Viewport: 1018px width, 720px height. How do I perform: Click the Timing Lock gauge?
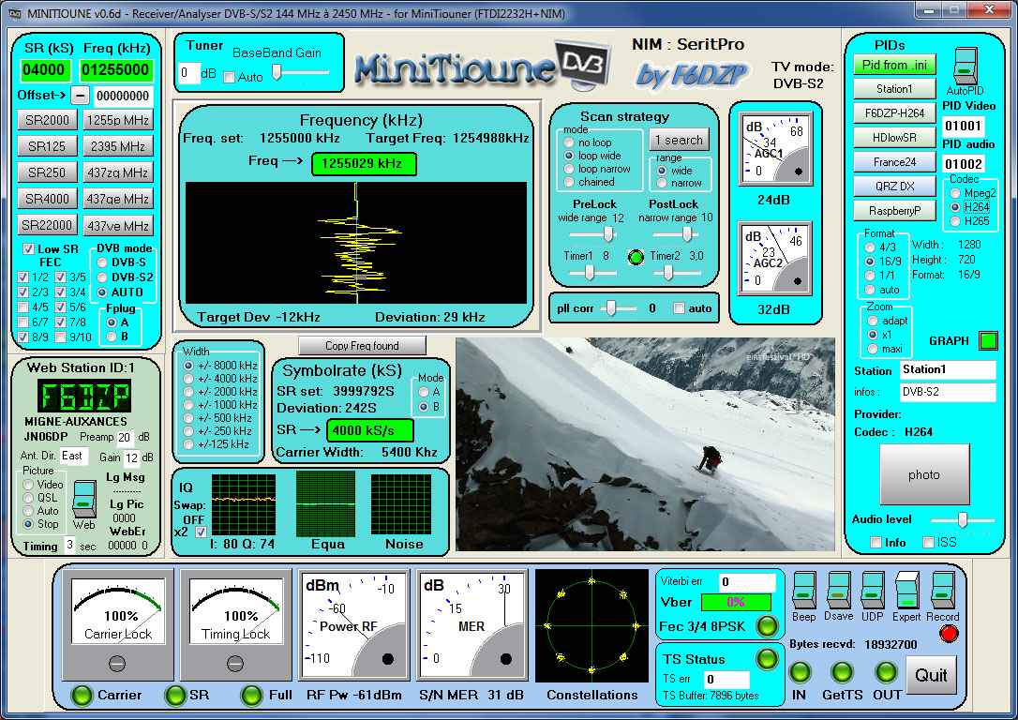(236, 624)
